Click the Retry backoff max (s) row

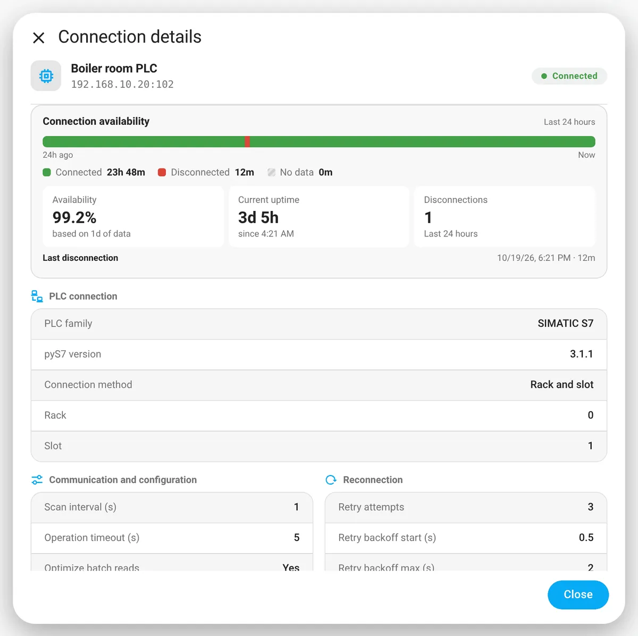(466, 563)
